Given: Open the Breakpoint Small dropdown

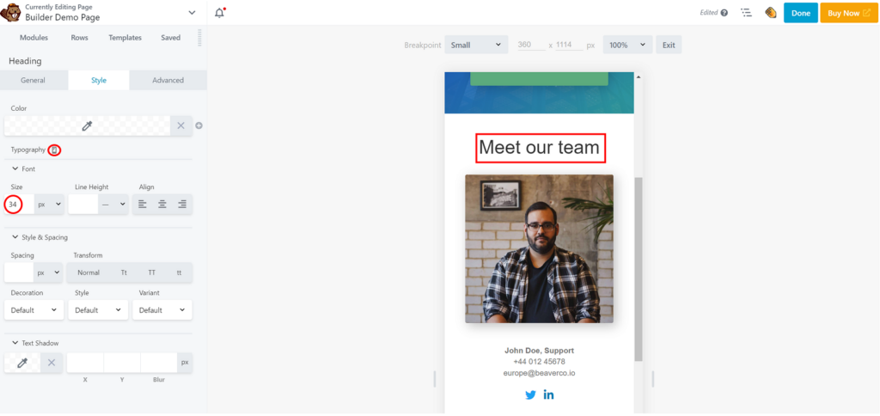Looking at the screenshot, I should pyautogui.click(x=476, y=45).
